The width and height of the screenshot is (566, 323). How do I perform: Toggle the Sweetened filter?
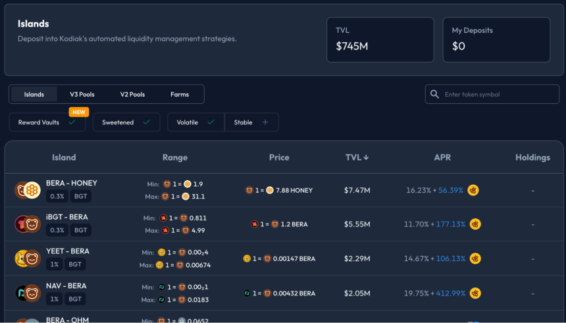tap(126, 122)
